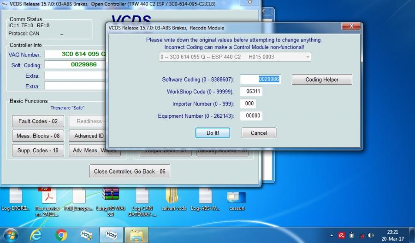This screenshot has height=243, width=415.
Task: Click the Software Coding input field
Action: click(260, 80)
